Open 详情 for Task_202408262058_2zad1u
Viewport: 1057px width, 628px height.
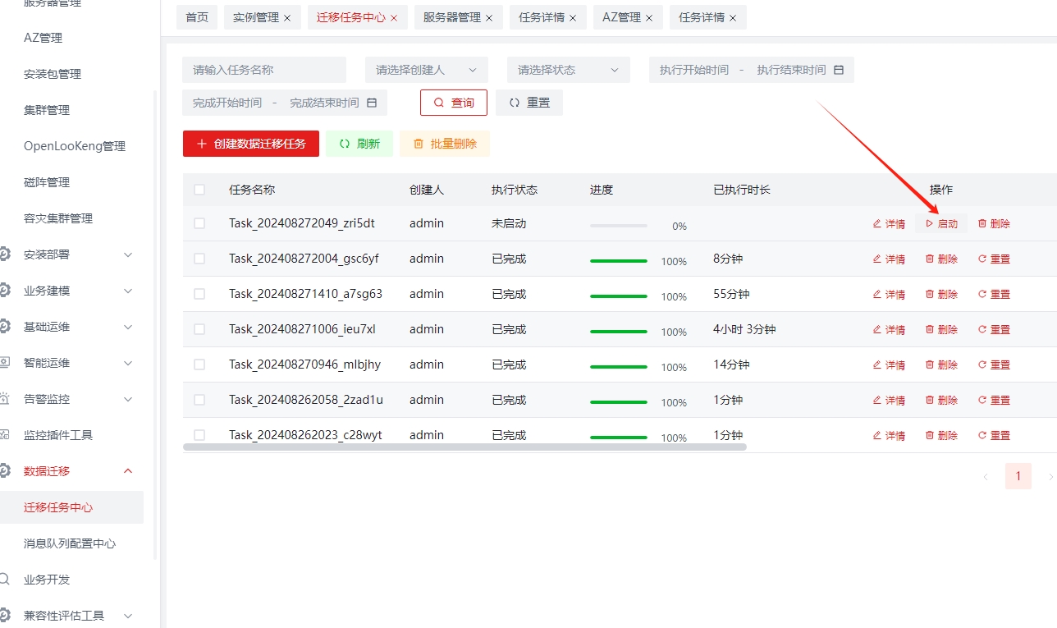[889, 400]
